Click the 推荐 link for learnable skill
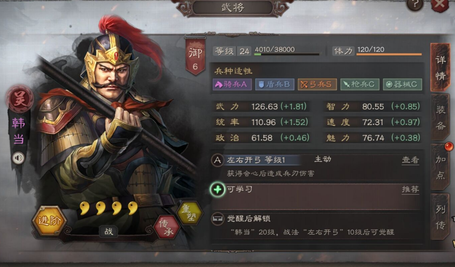Viewport: 455px width, 267px height. click(x=410, y=189)
